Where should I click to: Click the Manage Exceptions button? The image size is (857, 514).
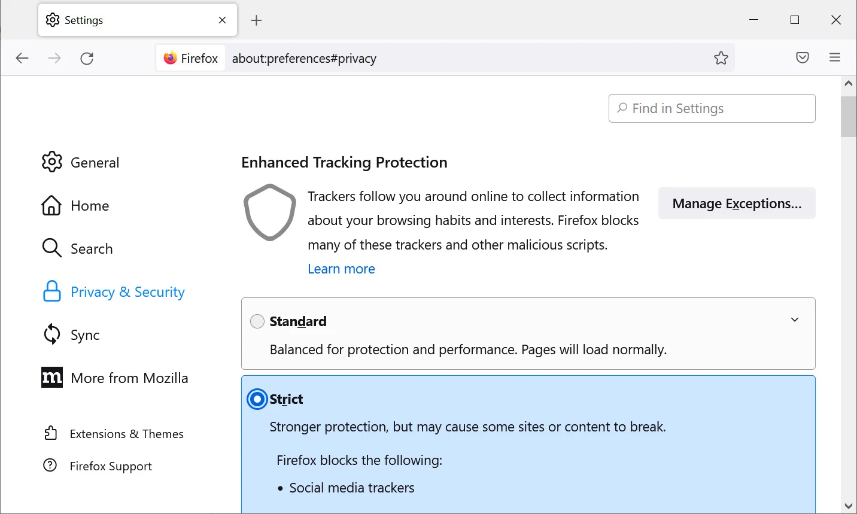tap(737, 203)
